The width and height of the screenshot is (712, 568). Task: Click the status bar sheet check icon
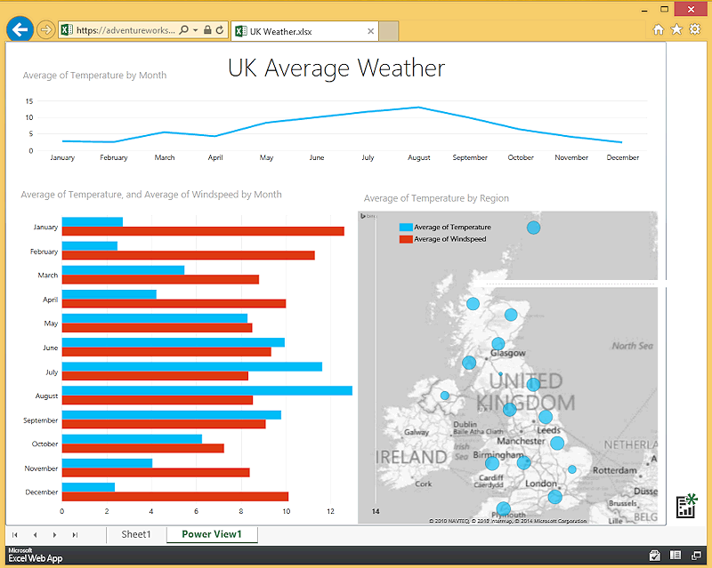pyautogui.click(x=654, y=556)
